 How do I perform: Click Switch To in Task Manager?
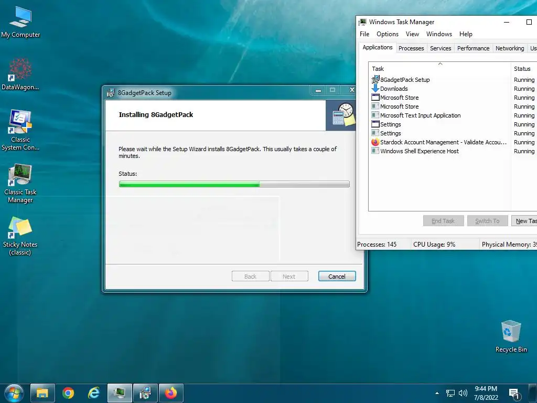487,221
